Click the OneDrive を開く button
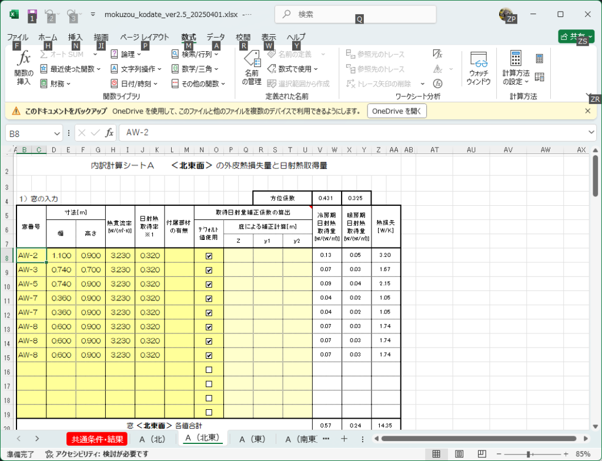 (x=397, y=111)
